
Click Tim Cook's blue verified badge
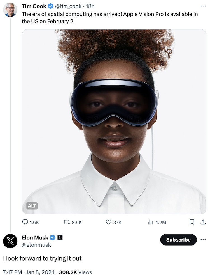pos(50,6)
